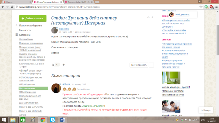Viewport: 219px width, 123px height.
Task: Click the thumbs-up like icon under the post
Action: point(53,65)
